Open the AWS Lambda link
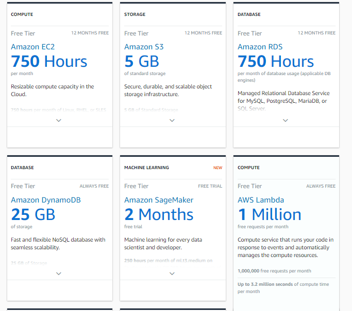 261,200
